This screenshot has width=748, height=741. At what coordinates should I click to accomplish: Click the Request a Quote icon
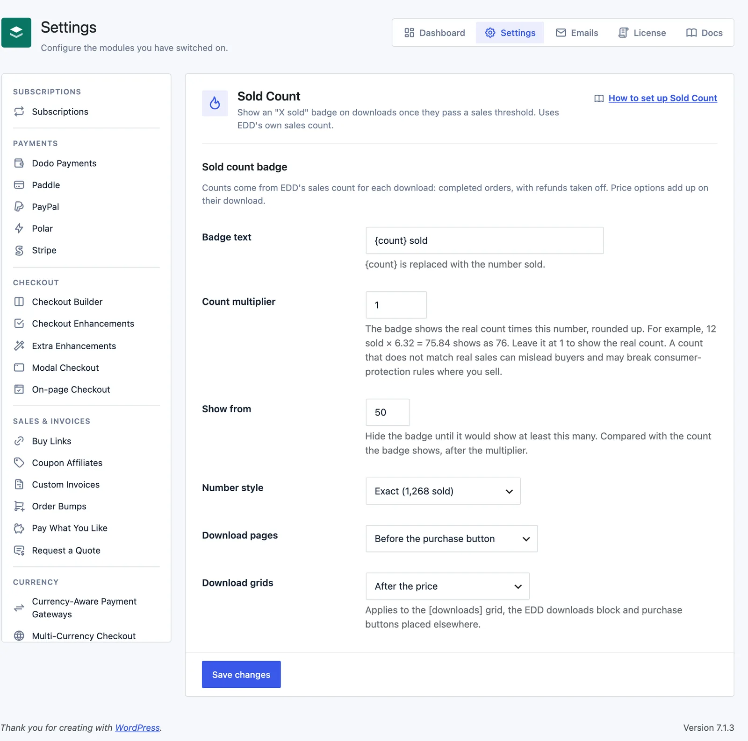19,550
